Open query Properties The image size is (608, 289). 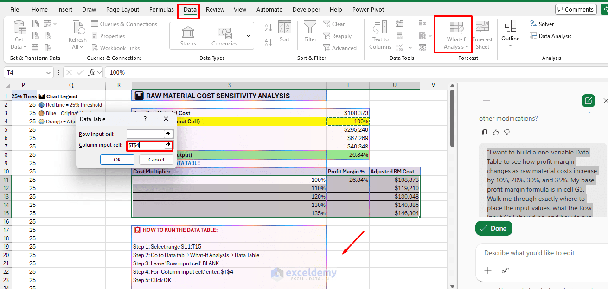[x=108, y=36]
